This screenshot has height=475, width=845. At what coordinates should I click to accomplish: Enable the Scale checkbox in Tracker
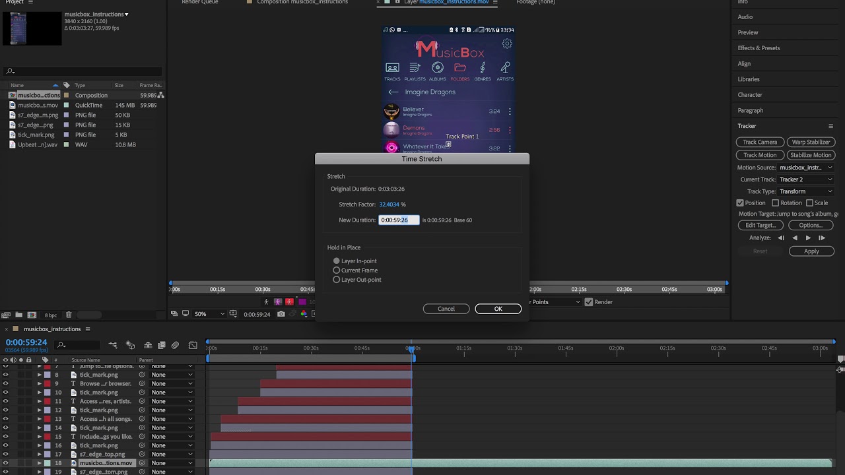[x=809, y=203]
